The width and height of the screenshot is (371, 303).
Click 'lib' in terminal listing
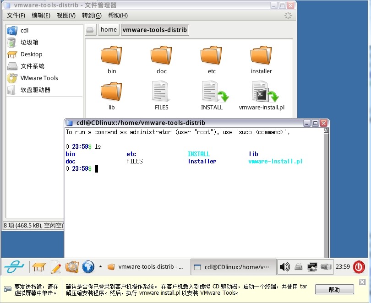click(253, 154)
